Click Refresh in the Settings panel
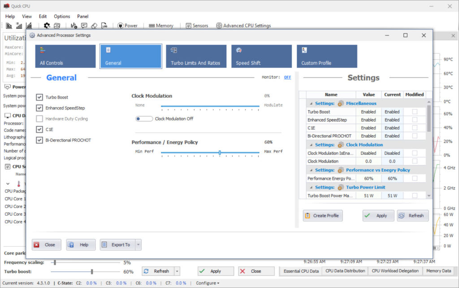459x288 pixels. [x=413, y=216]
